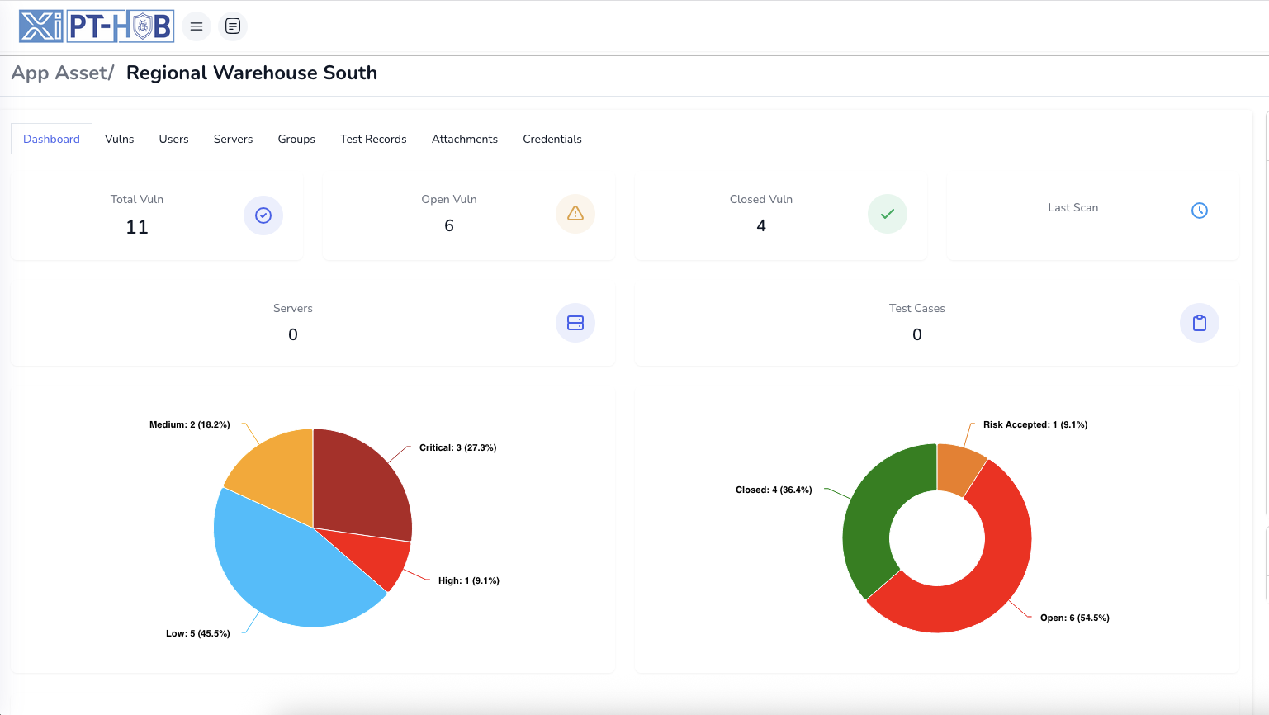Click the Test Cases clipboard icon
Image resolution: width=1269 pixels, height=715 pixels.
point(1200,323)
